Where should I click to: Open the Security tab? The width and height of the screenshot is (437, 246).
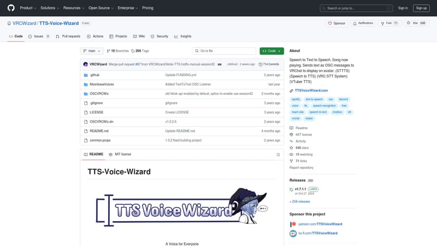click(x=159, y=36)
